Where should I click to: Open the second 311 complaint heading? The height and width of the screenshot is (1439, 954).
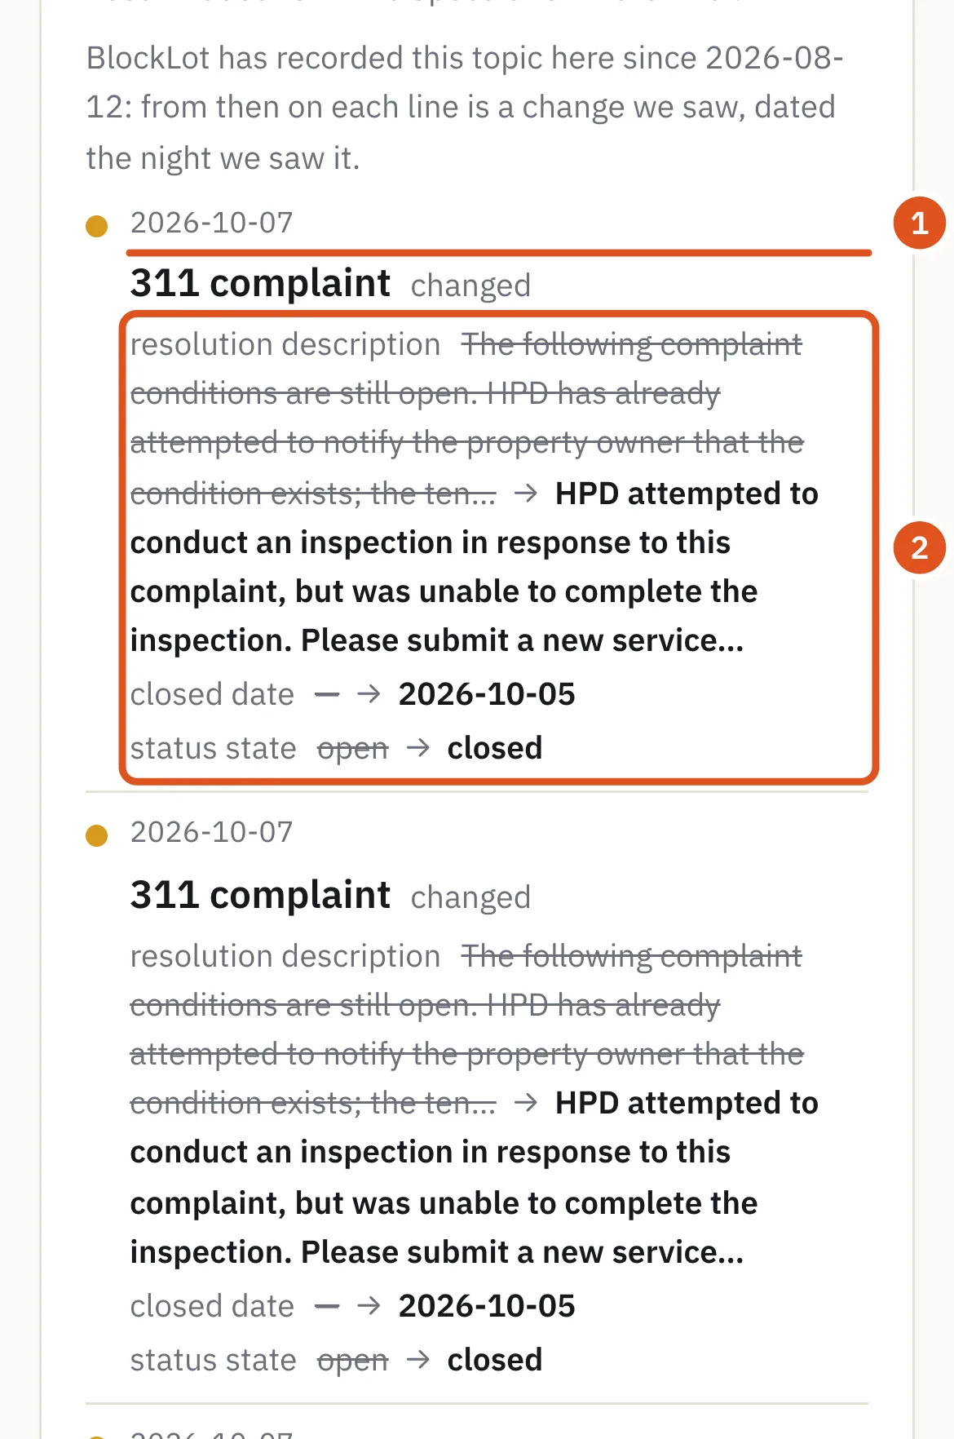pyautogui.click(x=260, y=895)
